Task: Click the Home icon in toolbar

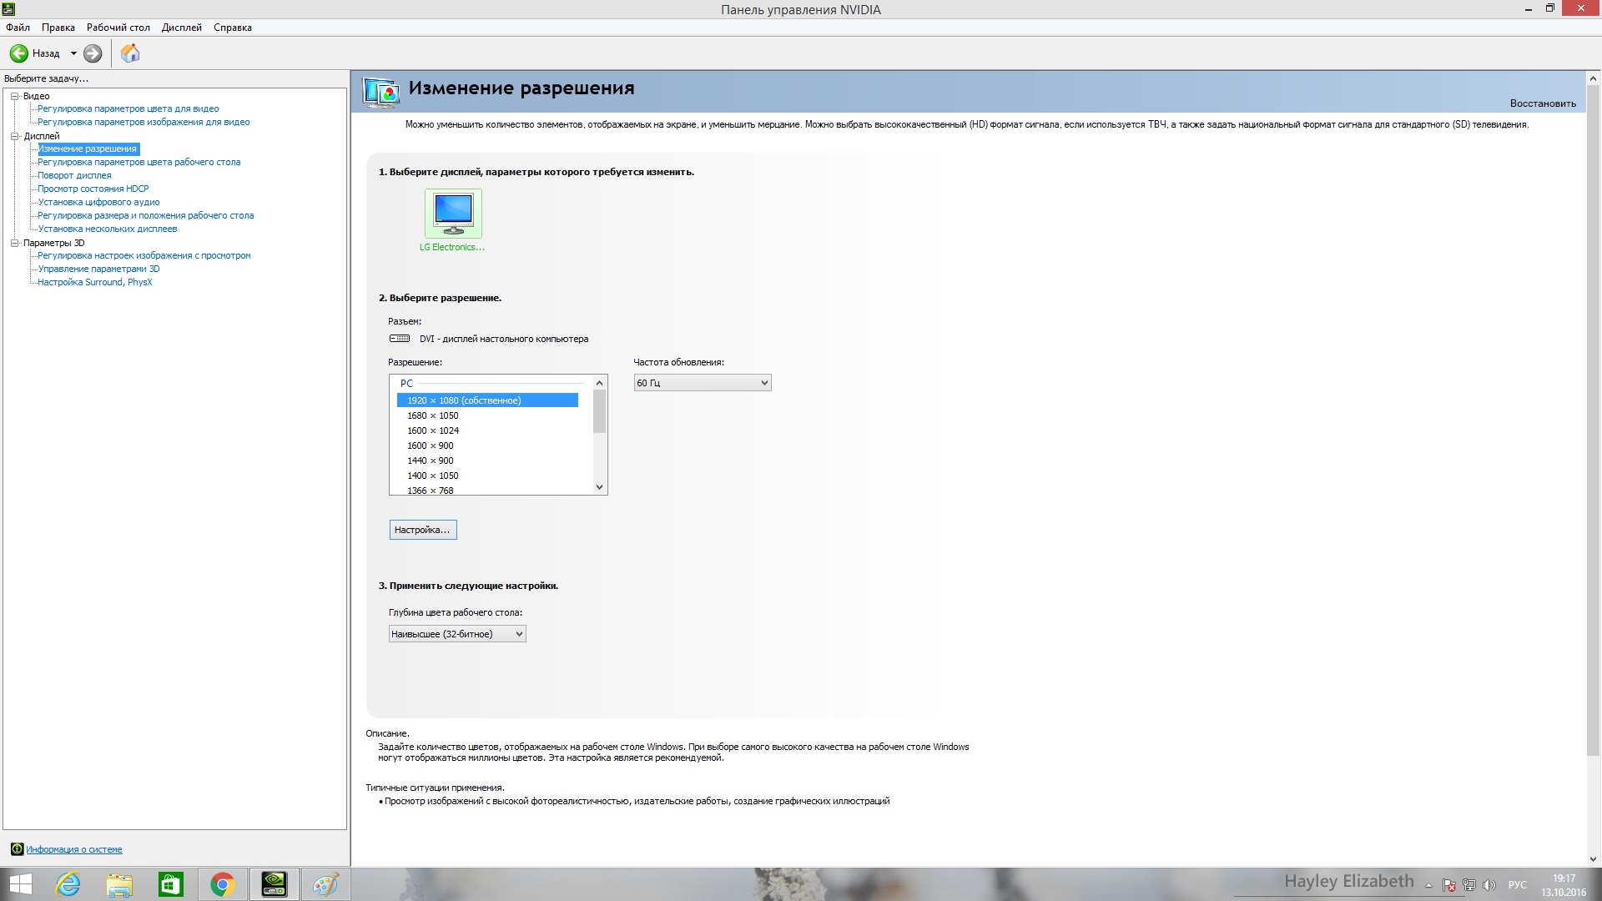Action: tap(130, 53)
